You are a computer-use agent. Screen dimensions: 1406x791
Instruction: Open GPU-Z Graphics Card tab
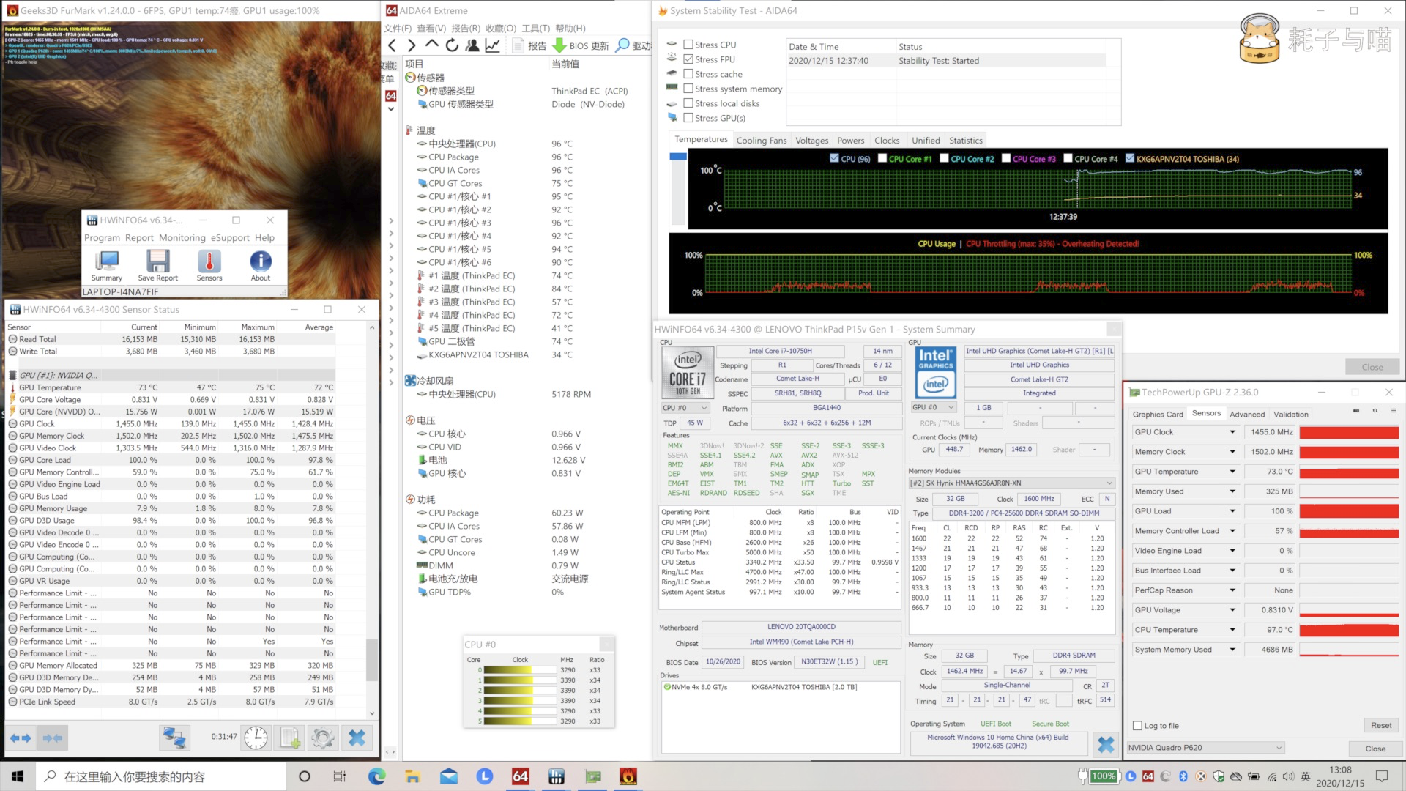pos(1157,415)
